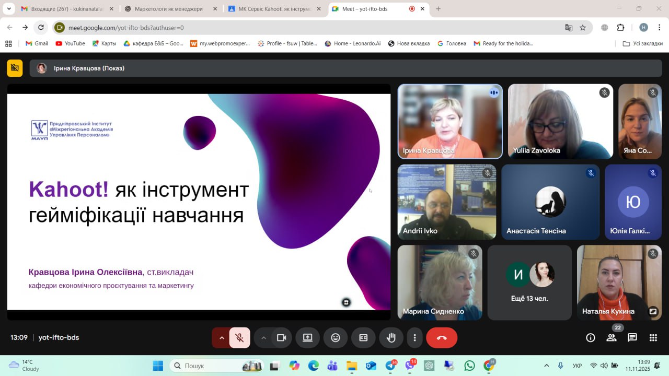Screen dimensions: 669x376
Task: Open Copilot from the taskbar
Action: point(294,366)
